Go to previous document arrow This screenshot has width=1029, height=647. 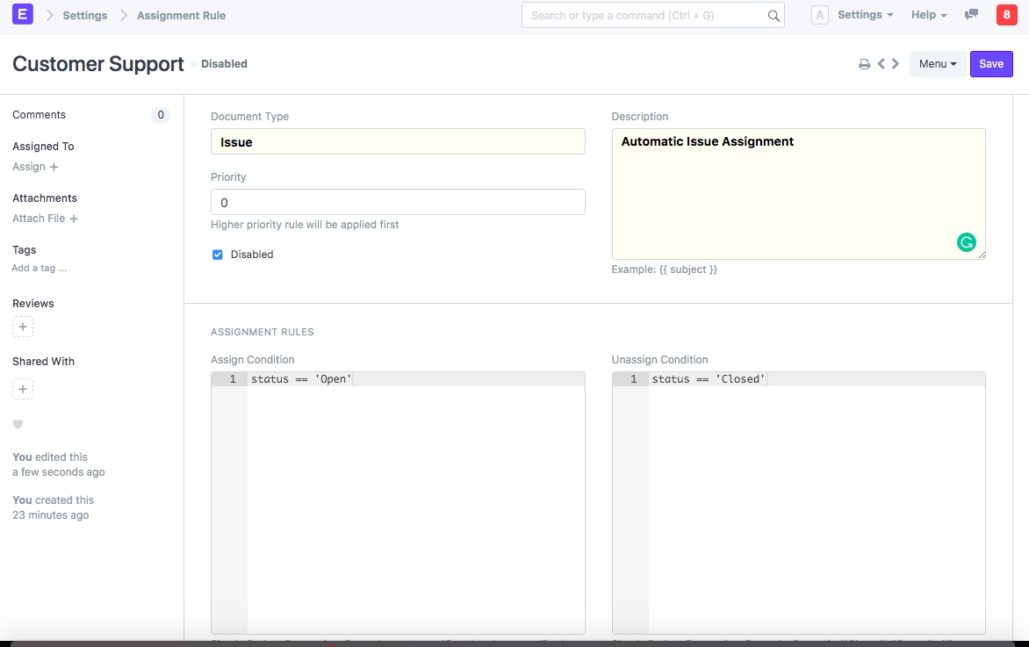[881, 64]
